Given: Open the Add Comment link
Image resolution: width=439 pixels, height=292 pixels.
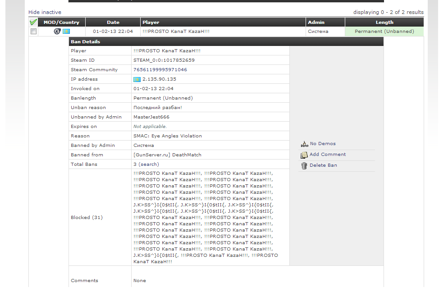Looking at the screenshot, I should (328, 155).
